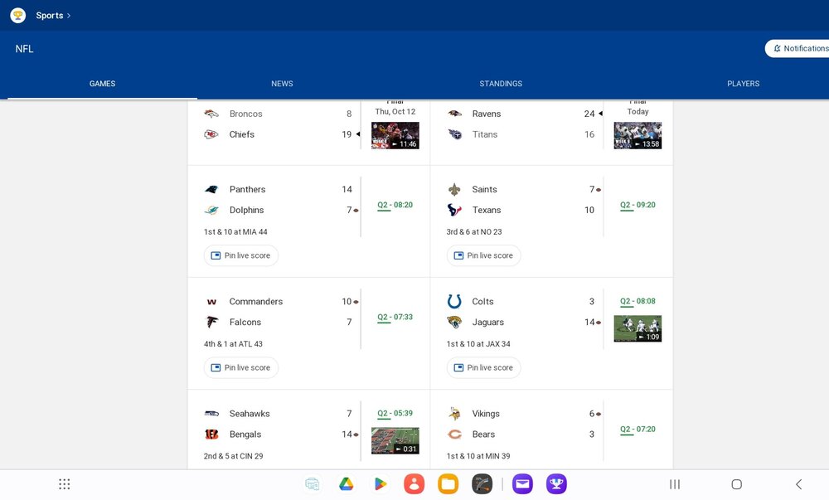Image resolution: width=829 pixels, height=500 pixels.
Task: Open the Sports breadcrumb chevron
Action: point(69,15)
